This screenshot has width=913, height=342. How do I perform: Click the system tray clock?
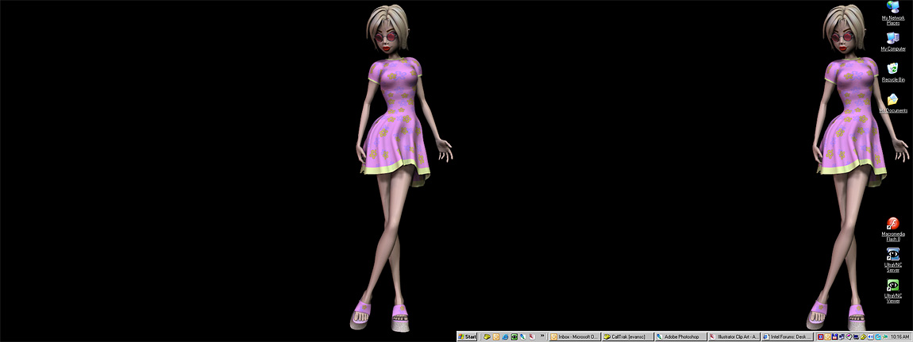(900, 336)
